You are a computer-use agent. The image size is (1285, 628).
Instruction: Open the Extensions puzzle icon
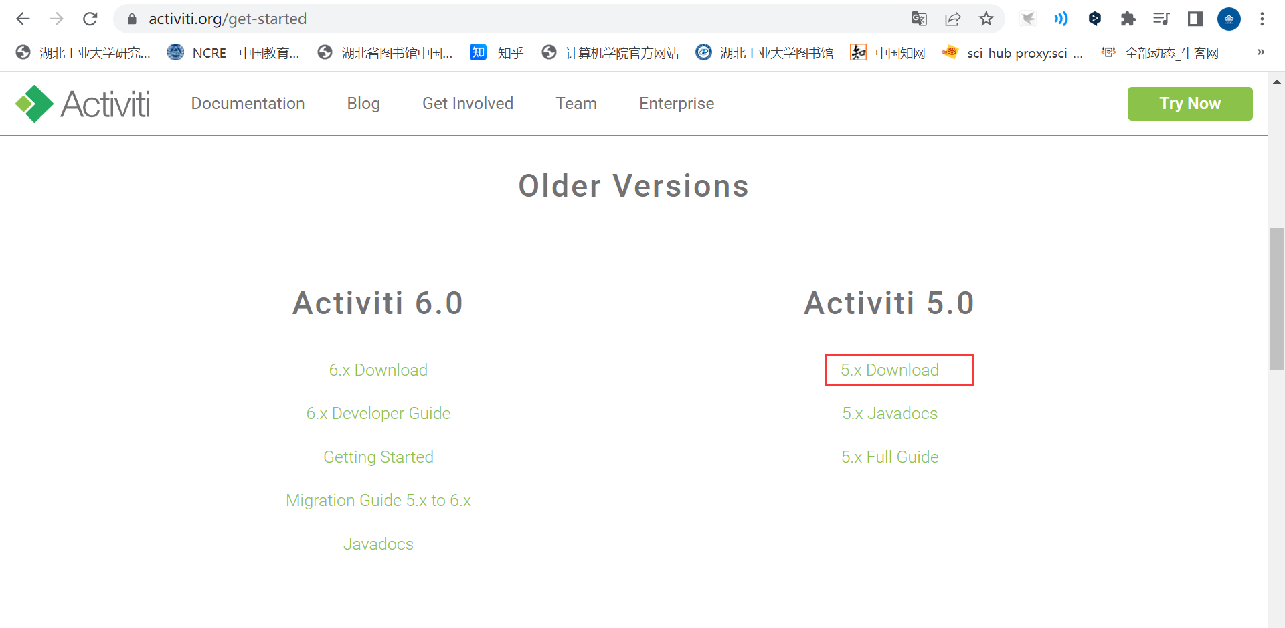click(1128, 19)
